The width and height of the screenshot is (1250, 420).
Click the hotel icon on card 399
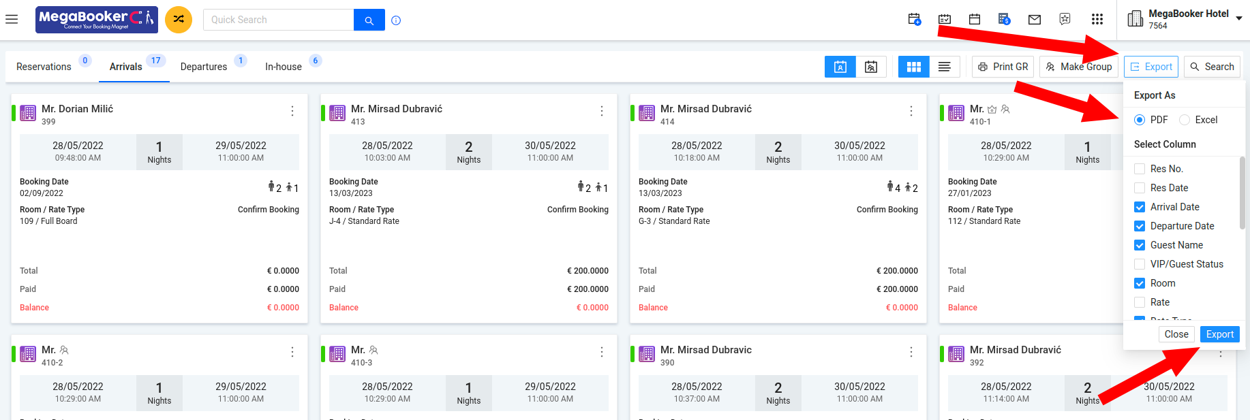[28, 113]
